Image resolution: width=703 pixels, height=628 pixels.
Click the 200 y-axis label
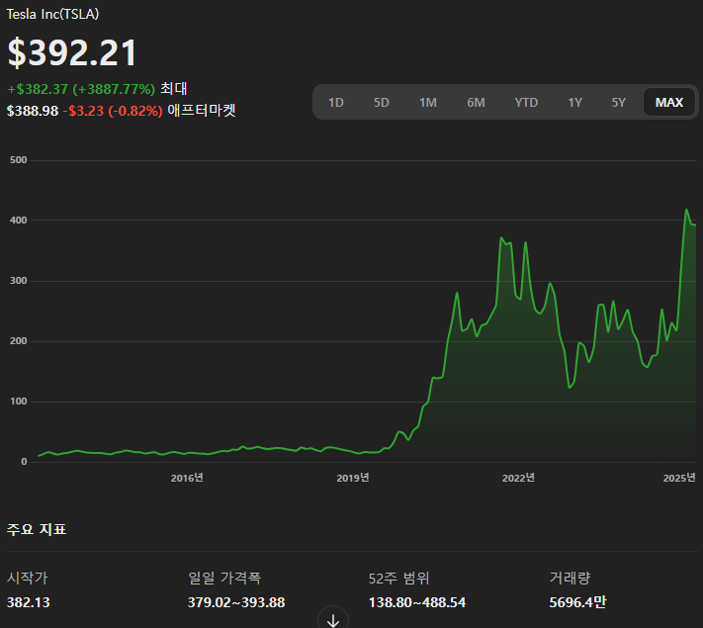point(19,341)
